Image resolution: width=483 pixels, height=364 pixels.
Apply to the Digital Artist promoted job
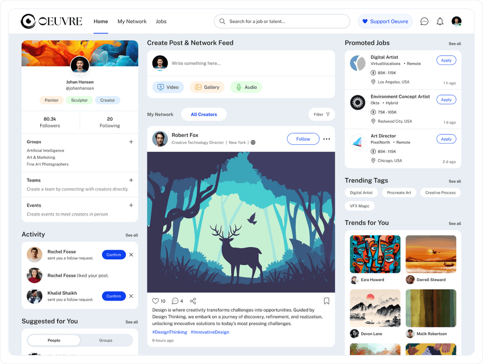click(x=446, y=60)
